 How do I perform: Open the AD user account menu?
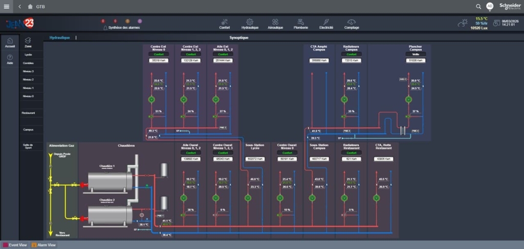490,6
